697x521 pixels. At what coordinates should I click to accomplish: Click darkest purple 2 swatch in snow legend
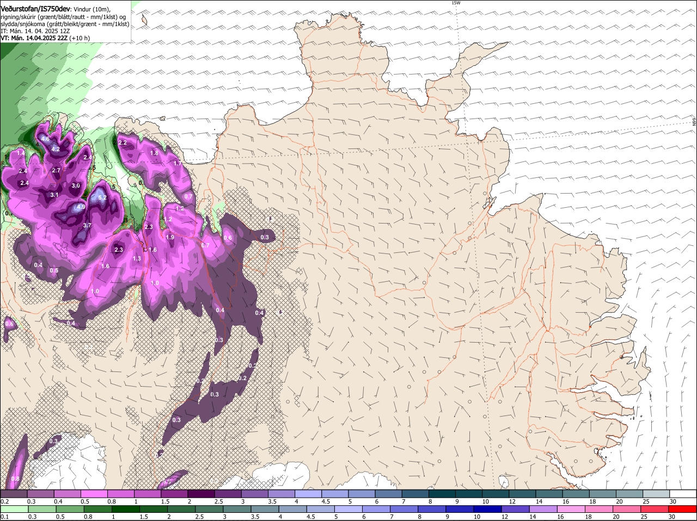[x=201, y=493]
